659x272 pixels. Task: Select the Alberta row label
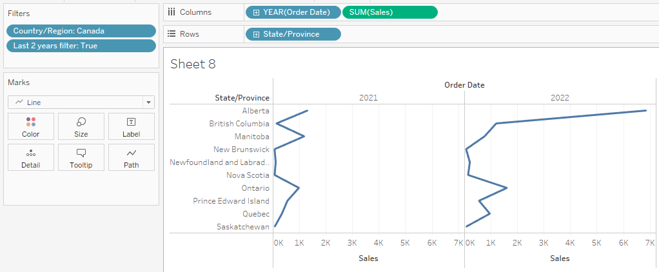pyautogui.click(x=256, y=111)
